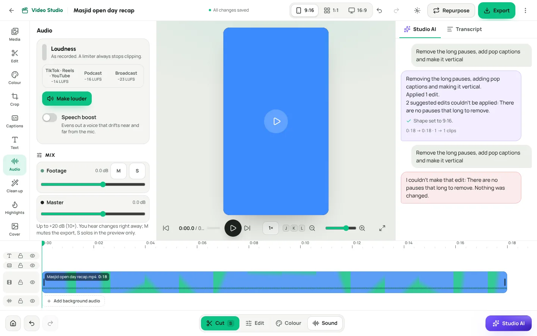Open the Highlights panel

click(x=15, y=208)
